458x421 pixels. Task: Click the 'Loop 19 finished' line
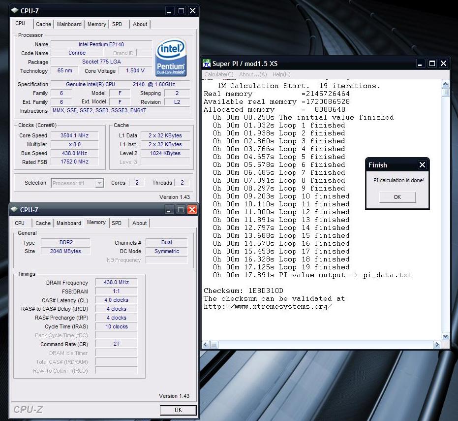[281, 267]
